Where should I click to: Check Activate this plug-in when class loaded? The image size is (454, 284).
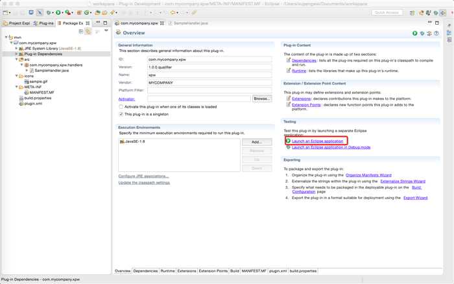click(121, 107)
